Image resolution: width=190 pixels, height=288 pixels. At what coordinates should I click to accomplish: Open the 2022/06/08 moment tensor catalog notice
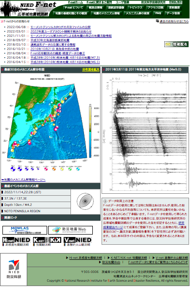[60, 27]
